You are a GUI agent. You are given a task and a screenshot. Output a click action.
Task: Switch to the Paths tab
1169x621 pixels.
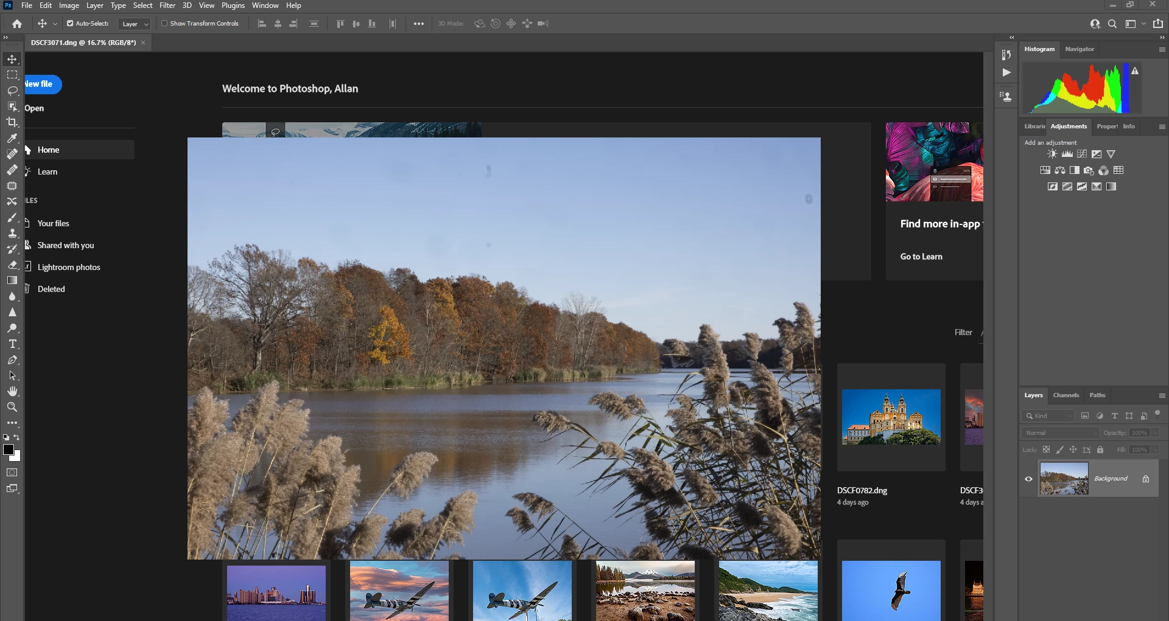pos(1097,395)
